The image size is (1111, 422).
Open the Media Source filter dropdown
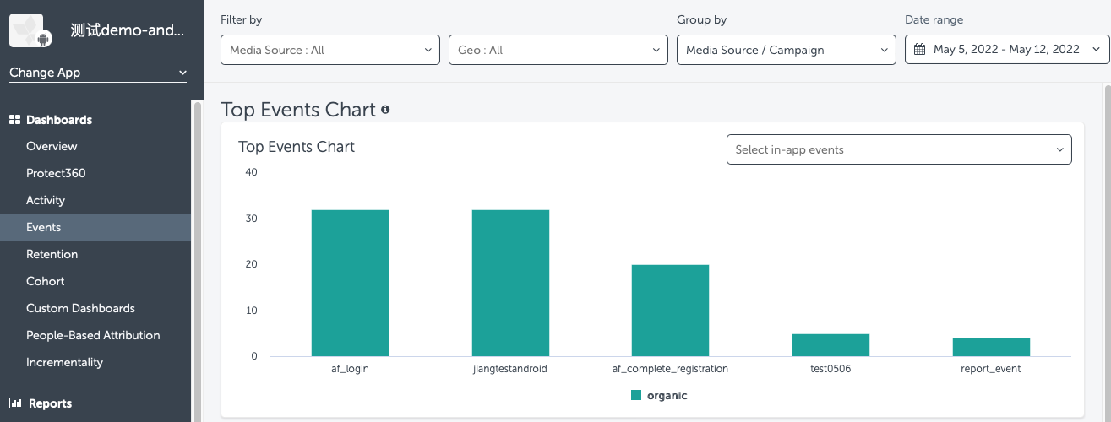tap(329, 50)
